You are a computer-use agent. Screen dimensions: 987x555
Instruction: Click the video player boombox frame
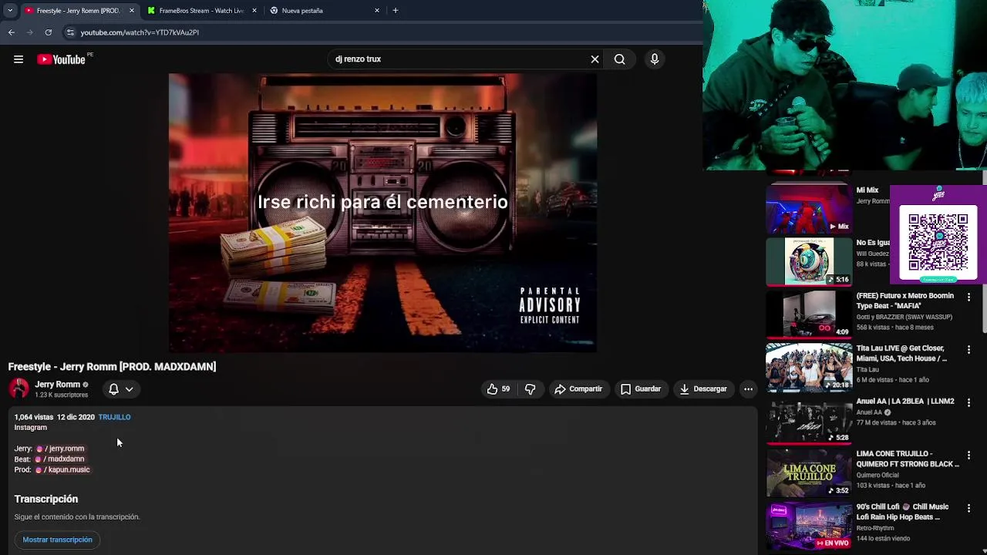tap(382, 213)
